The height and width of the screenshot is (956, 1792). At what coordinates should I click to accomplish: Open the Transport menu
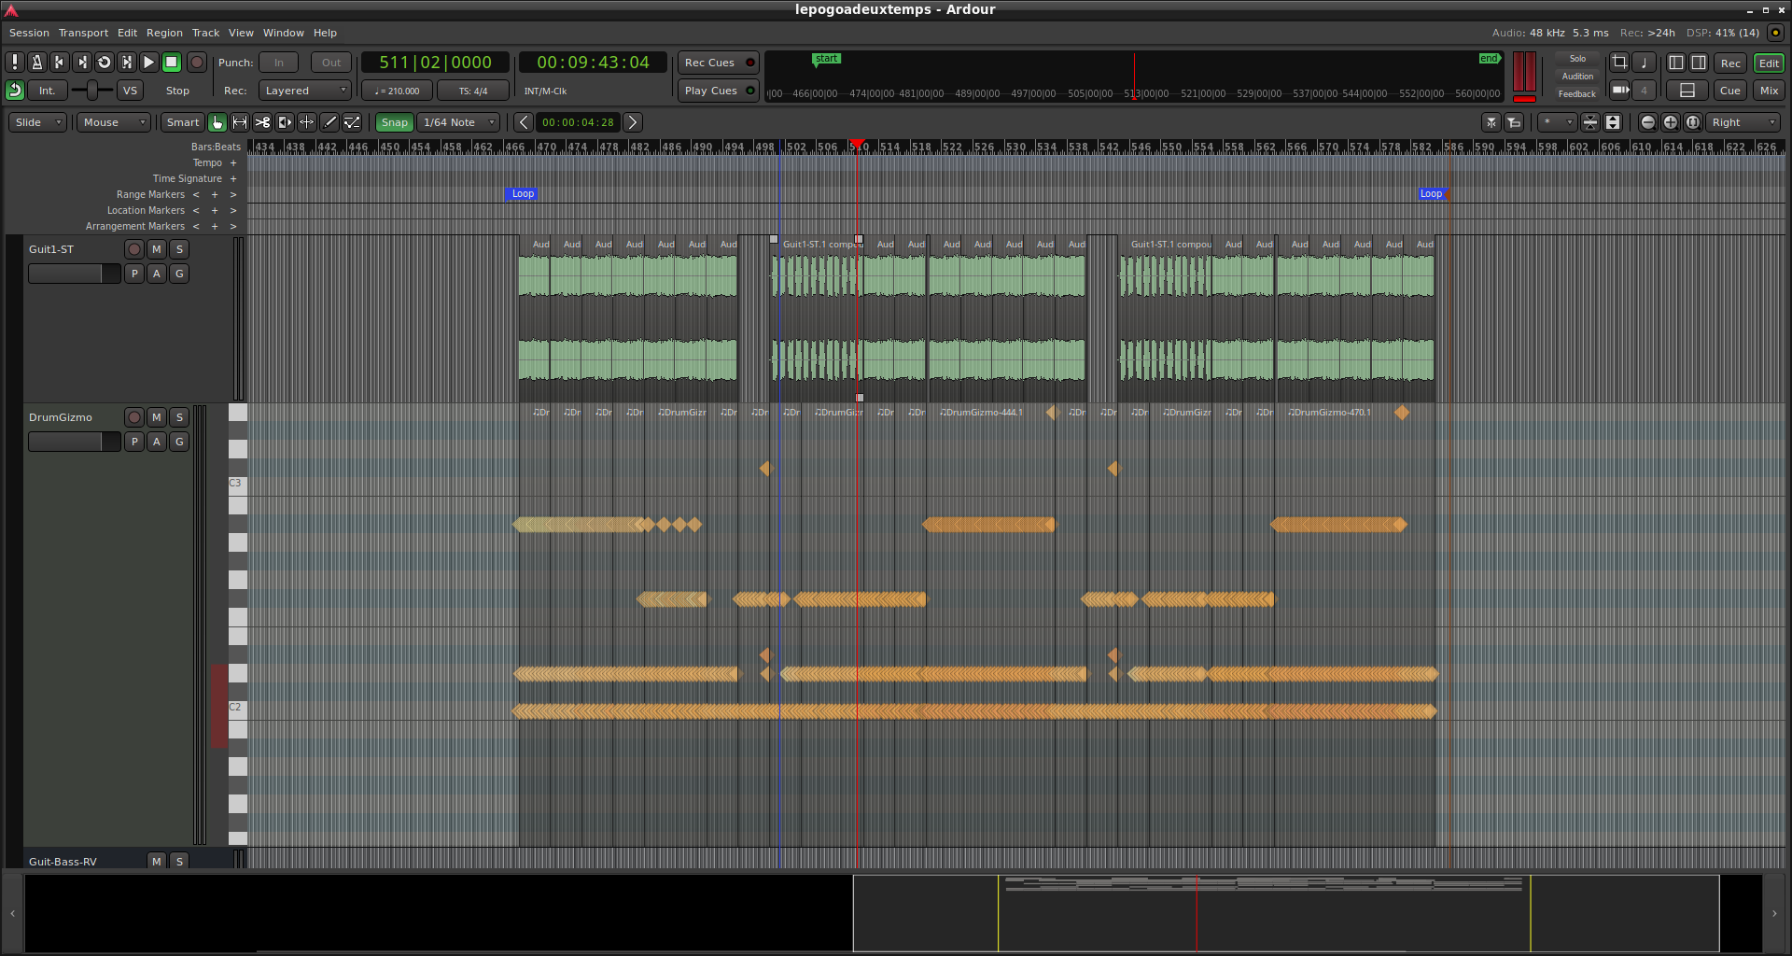[83, 33]
